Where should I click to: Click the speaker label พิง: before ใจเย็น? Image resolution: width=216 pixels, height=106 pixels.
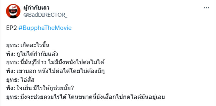coord(11,89)
